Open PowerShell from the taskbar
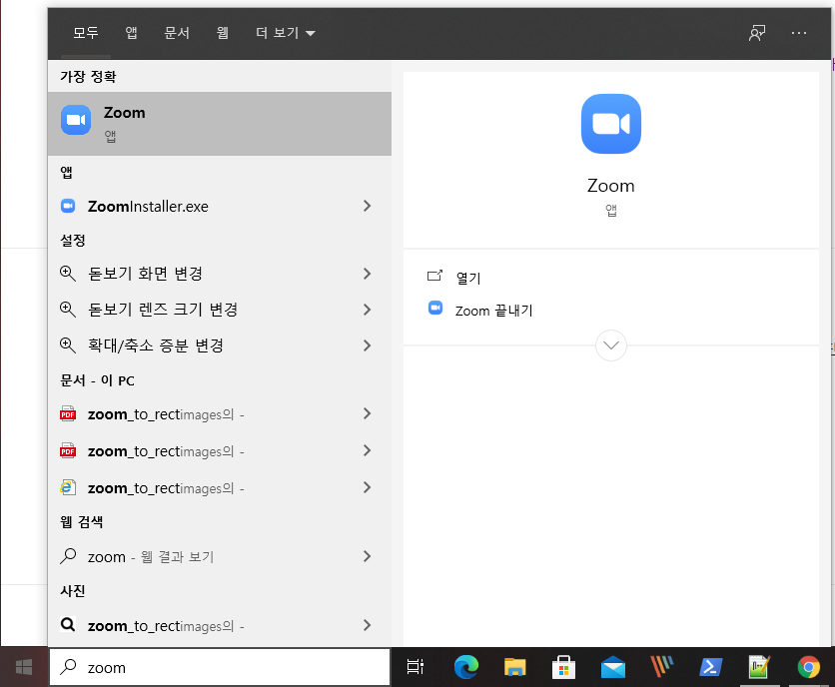The width and height of the screenshot is (835, 687). pos(710,667)
